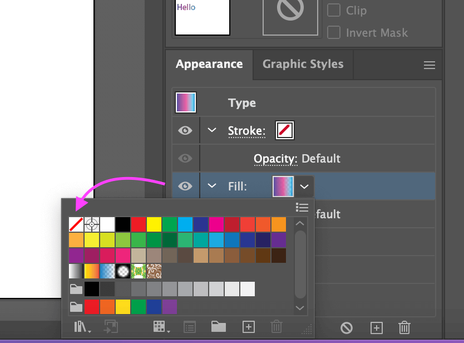The width and height of the screenshot is (464, 343).
Task: Enable the Clip checkbox
Action: pyautogui.click(x=334, y=10)
